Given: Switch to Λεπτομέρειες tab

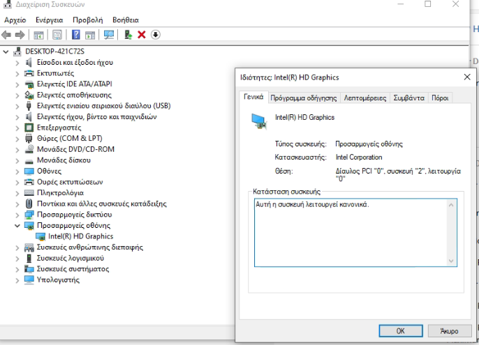Looking at the screenshot, I should click(x=365, y=98).
